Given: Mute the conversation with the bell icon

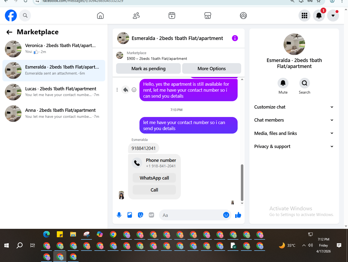Looking at the screenshot, I should (283, 83).
